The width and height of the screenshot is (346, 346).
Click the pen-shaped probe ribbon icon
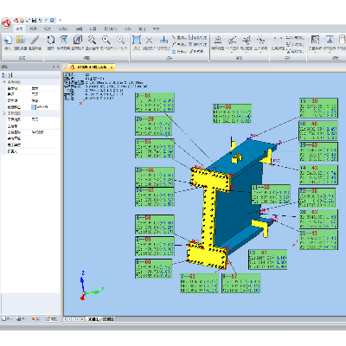tap(35, 40)
